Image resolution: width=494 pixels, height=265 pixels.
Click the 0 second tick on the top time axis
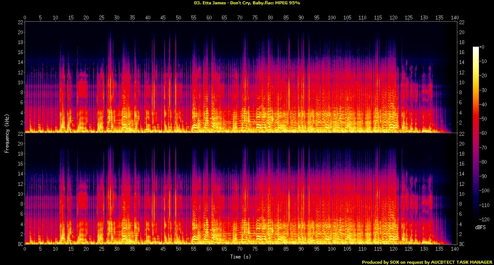25,18
